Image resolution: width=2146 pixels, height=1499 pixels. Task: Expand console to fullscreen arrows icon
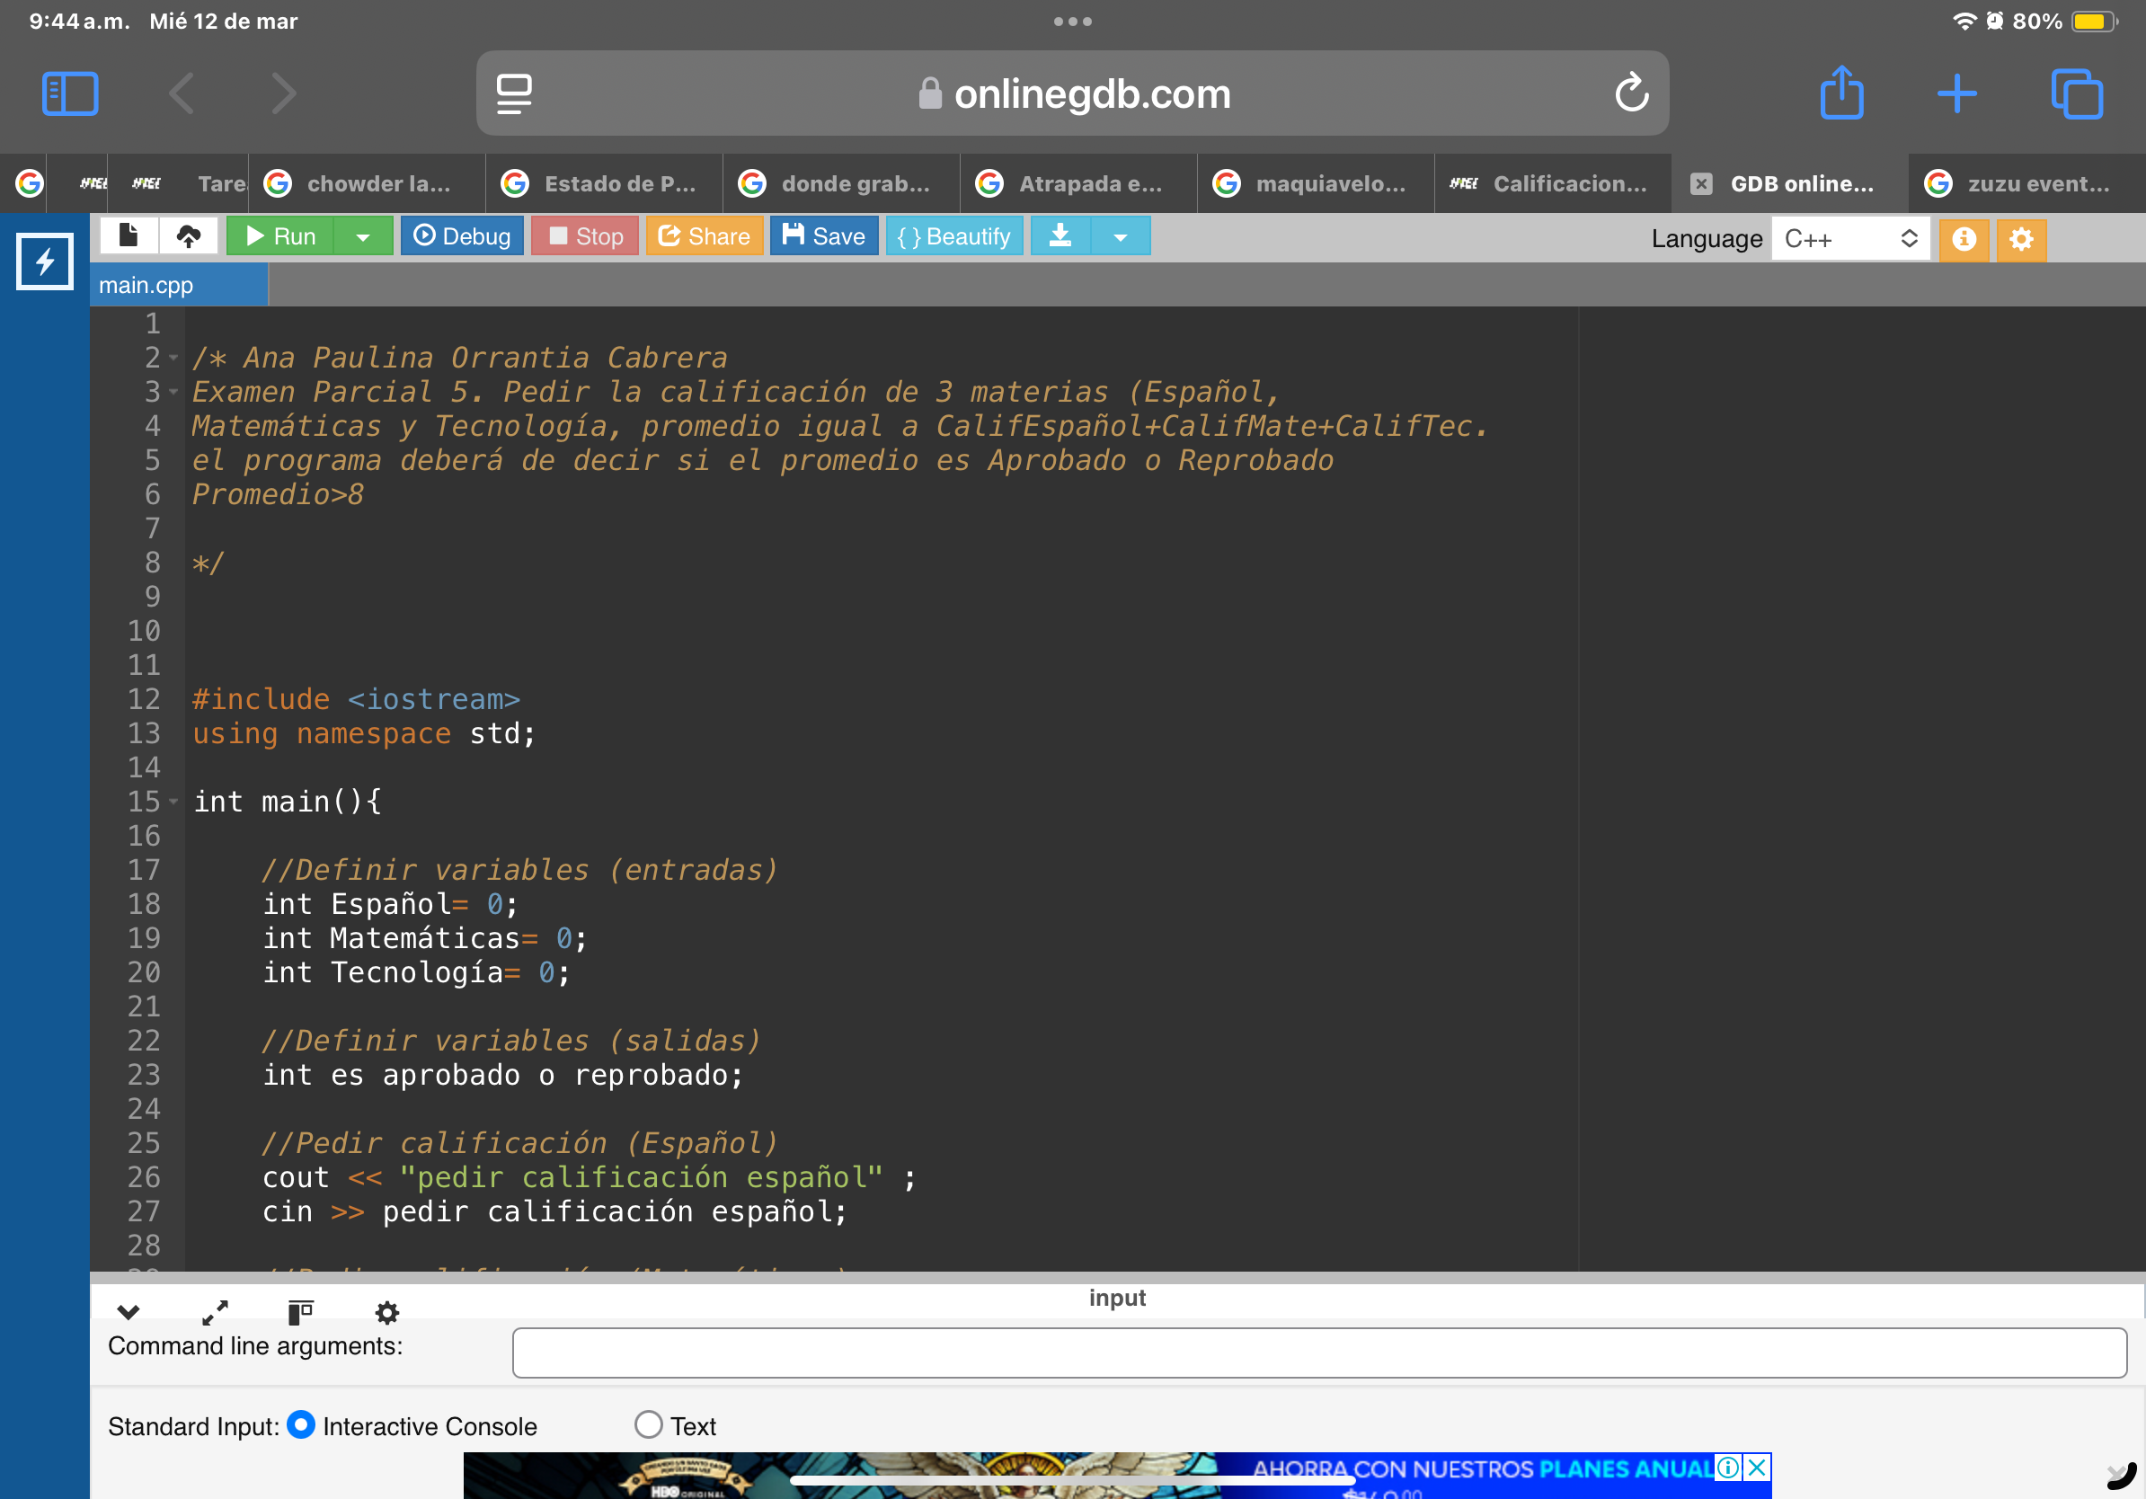(215, 1313)
